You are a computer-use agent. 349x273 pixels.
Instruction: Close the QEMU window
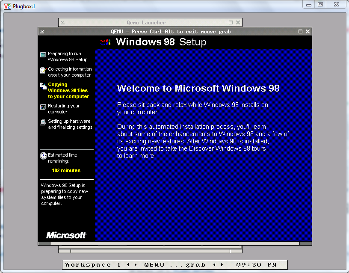point(308,32)
